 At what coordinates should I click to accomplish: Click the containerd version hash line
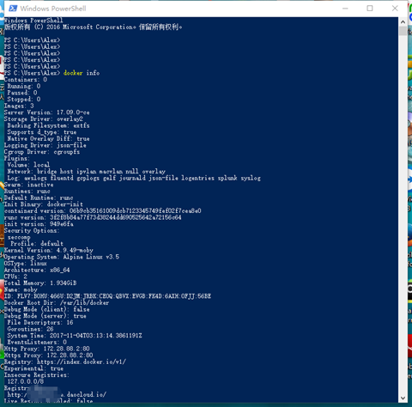103,211
